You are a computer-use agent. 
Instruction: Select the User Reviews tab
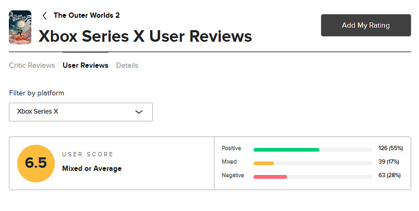click(86, 66)
